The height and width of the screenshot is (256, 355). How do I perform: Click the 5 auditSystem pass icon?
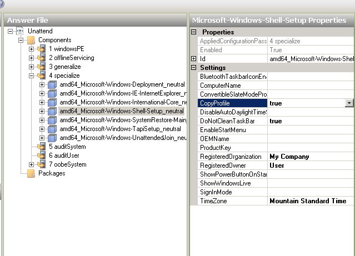(41, 147)
